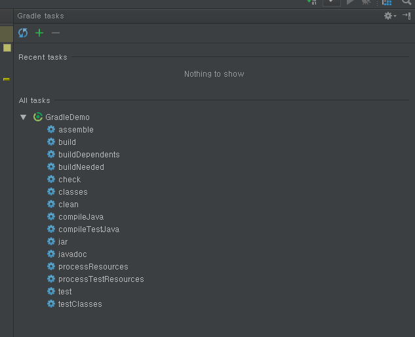Click the gear icon next to assemble
Screen dimensions: 415x337
(x=51, y=129)
